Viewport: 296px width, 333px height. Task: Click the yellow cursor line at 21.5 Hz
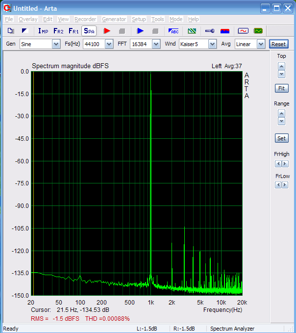point(33,183)
